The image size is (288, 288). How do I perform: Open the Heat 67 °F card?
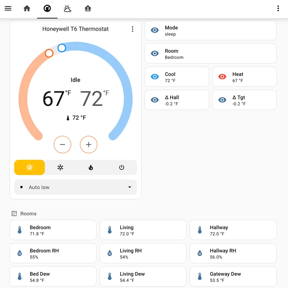(244, 77)
